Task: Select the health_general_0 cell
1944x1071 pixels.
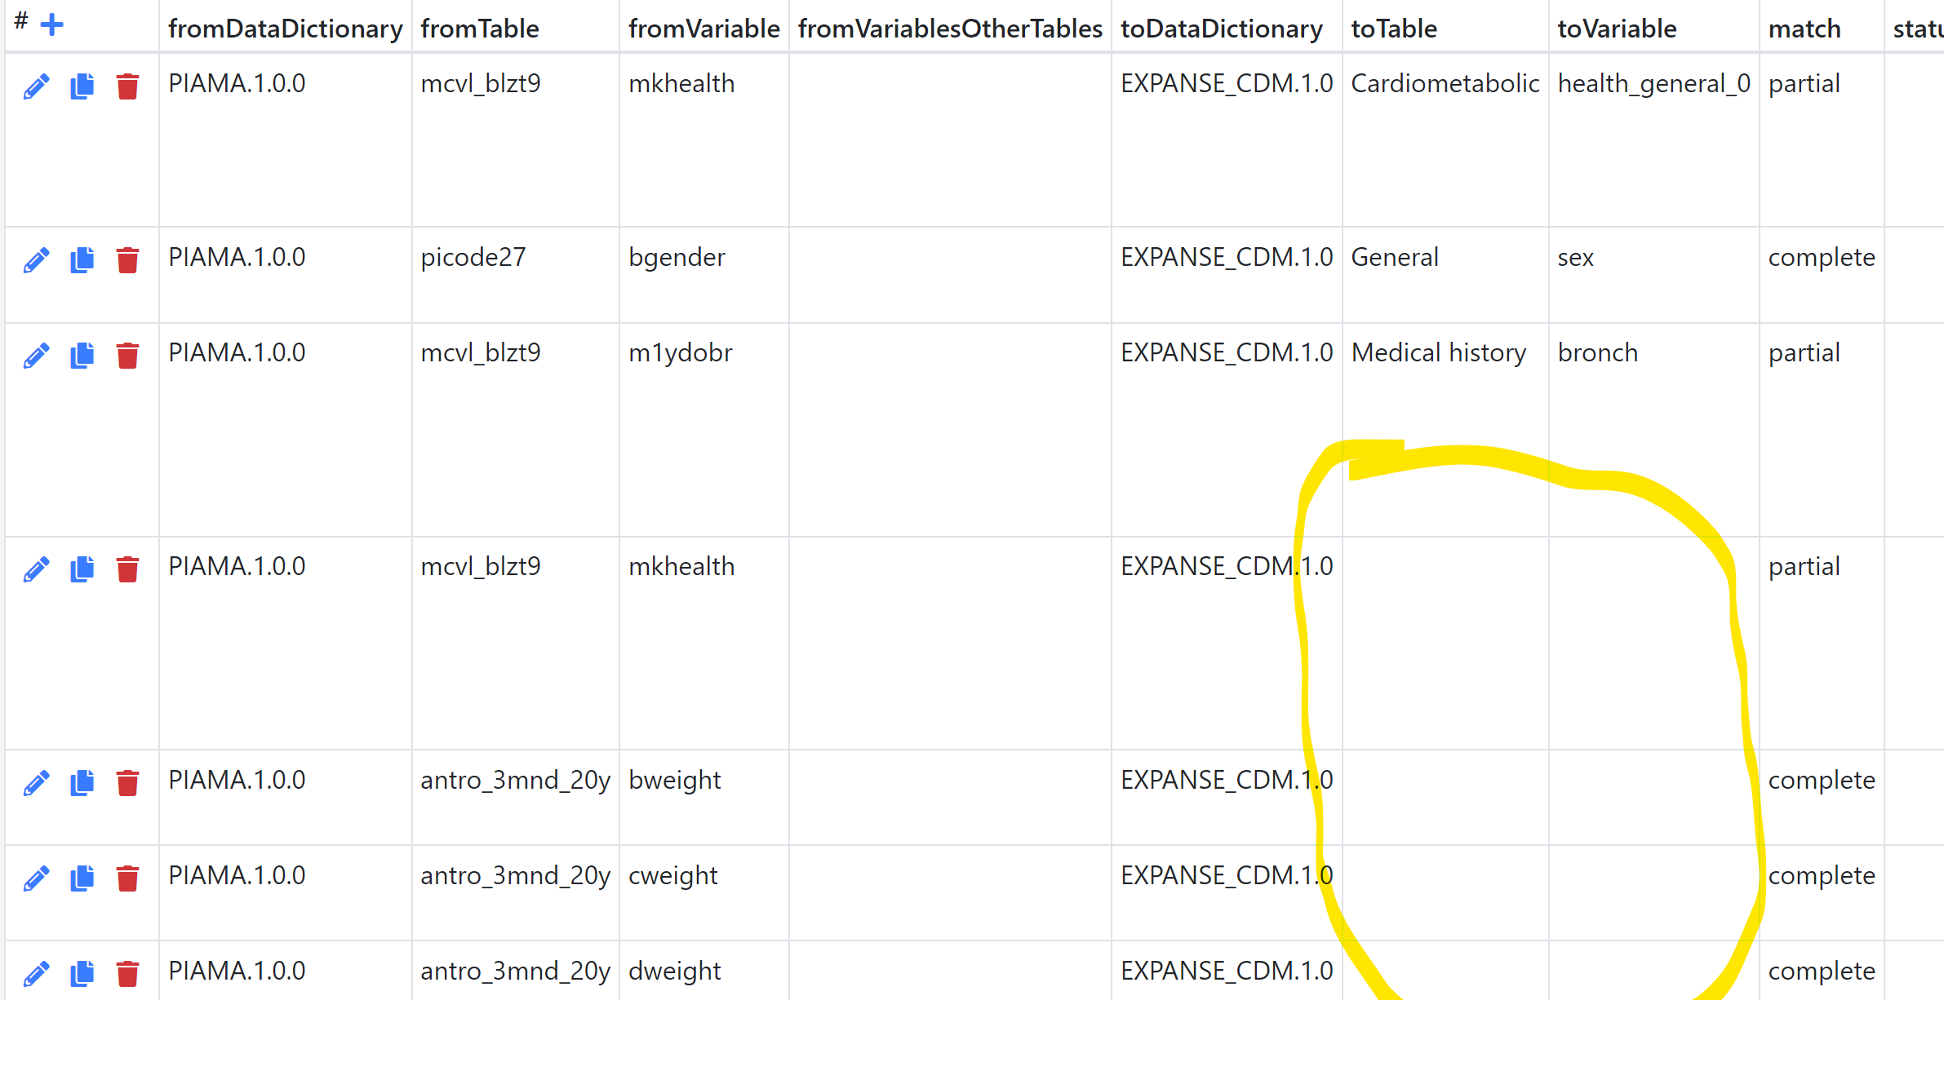Action: click(x=1653, y=84)
